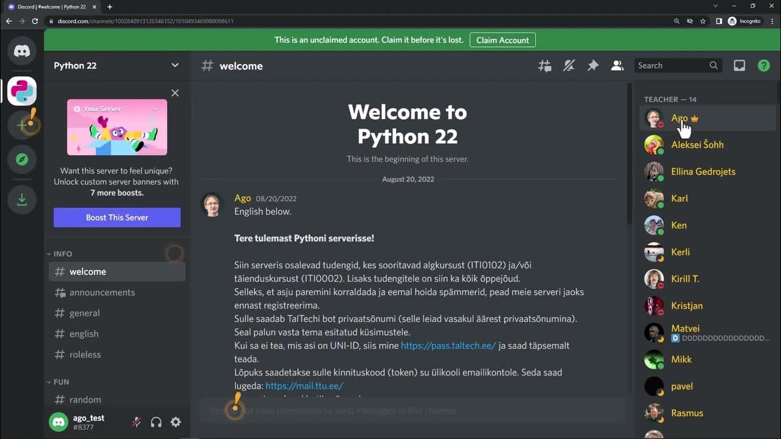Click Incognito profile indicator
The image size is (781, 439).
pyautogui.click(x=744, y=21)
